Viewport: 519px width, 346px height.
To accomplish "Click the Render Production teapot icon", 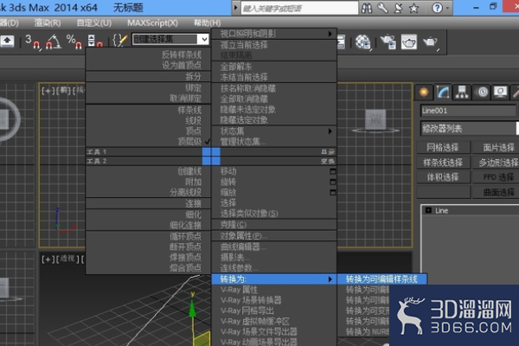I will [430, 42].
